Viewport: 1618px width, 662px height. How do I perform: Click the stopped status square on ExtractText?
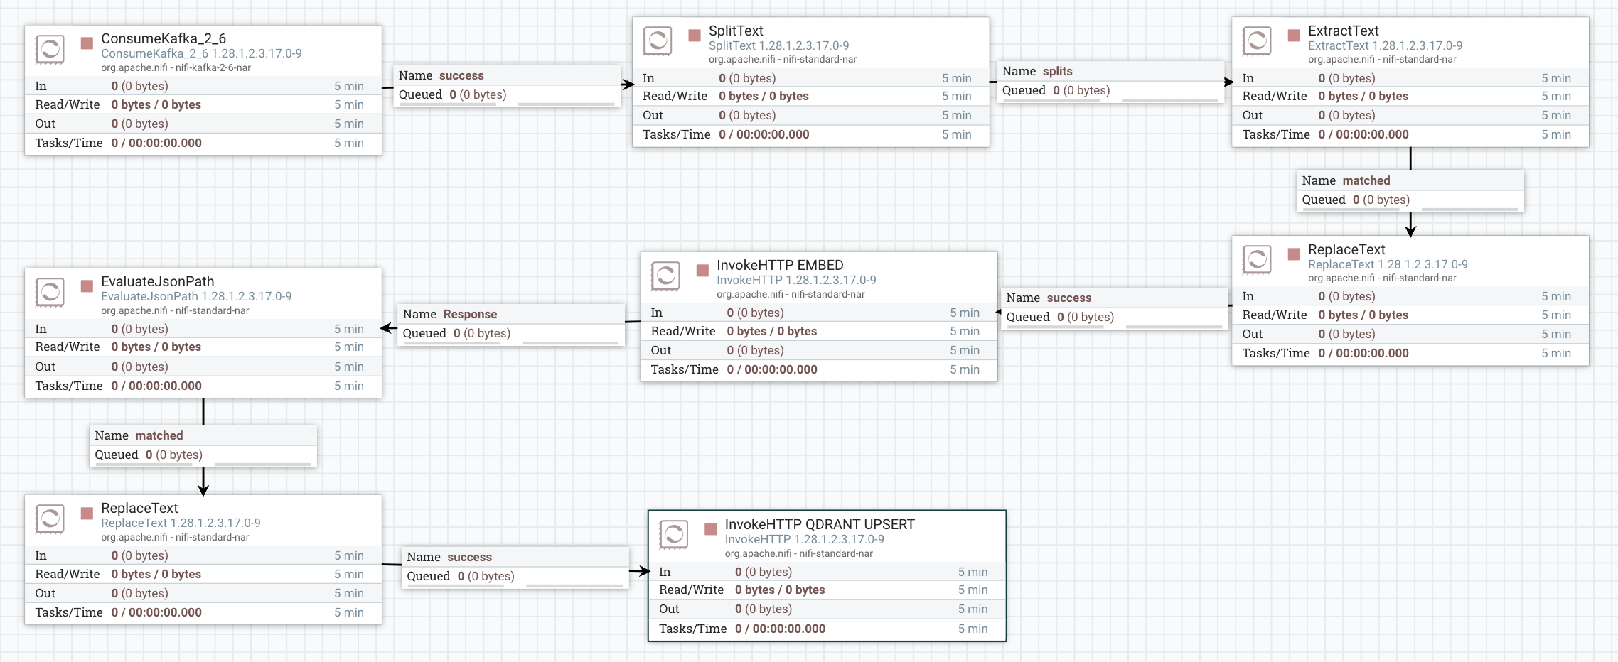pos(1294,35)
